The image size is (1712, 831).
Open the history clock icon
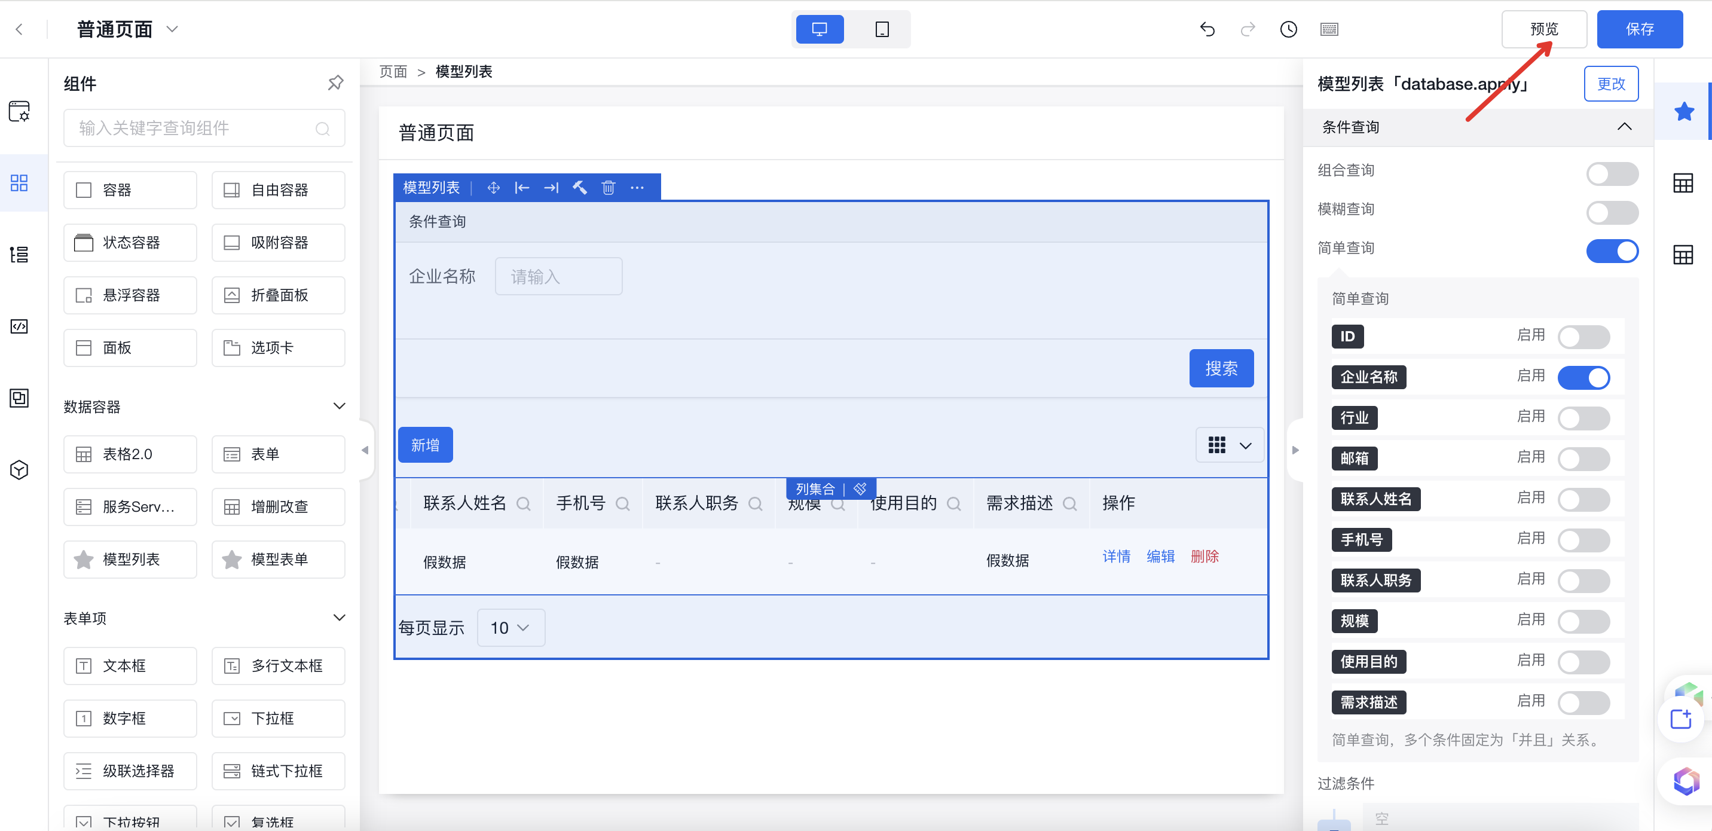click(1288, 29)
